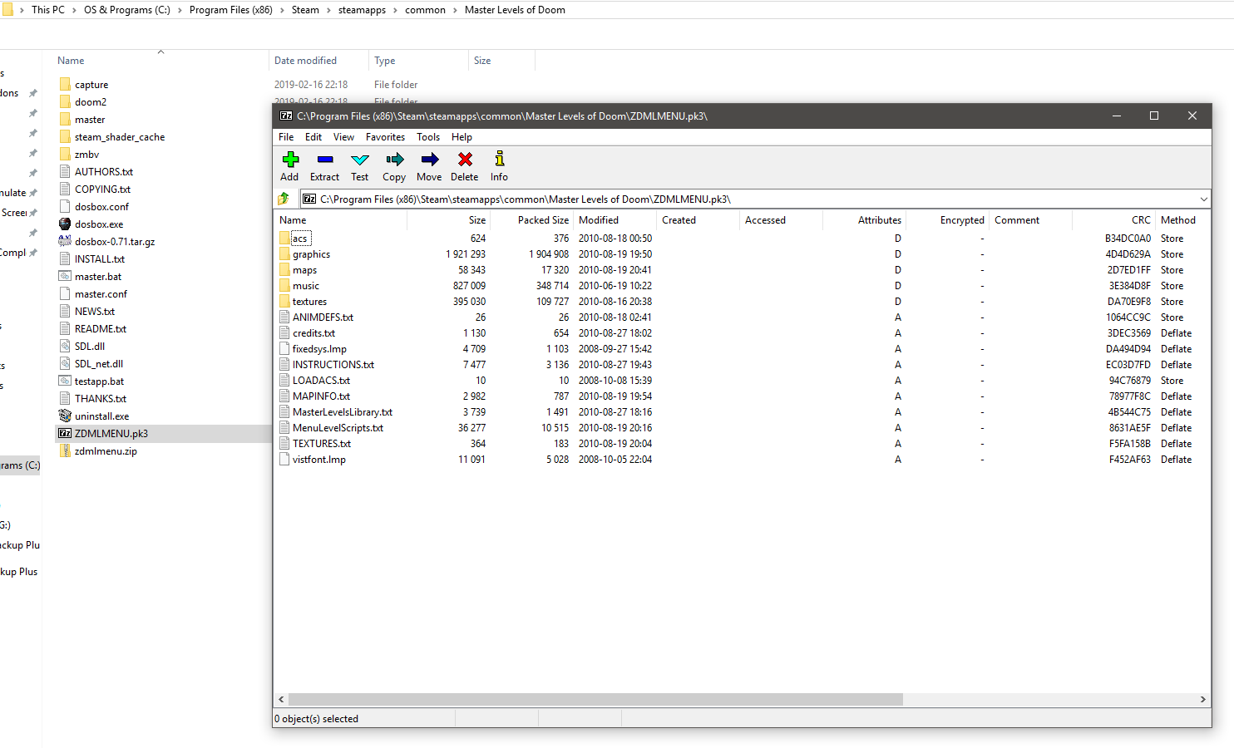Expand the 7-Zip address path dropdown
This screenshot has height=748, width=1234.
1203,199
